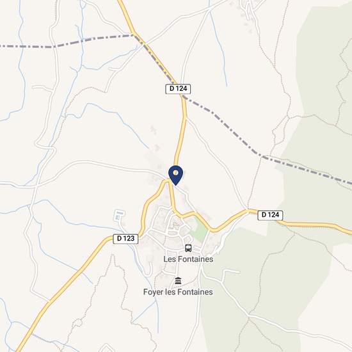This screenshot has width=352, height=352.
Task: Click the junction where D 123 meets D 124
Action: (169, 181)
